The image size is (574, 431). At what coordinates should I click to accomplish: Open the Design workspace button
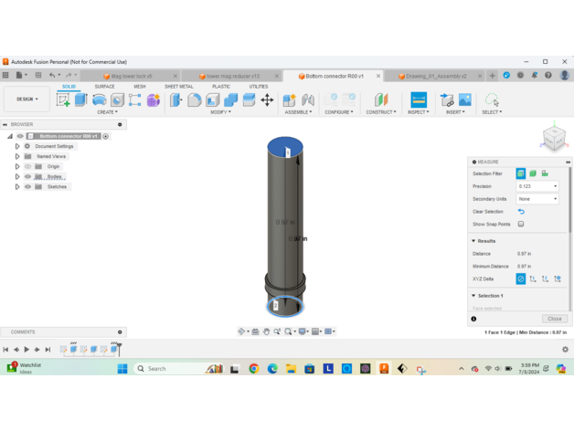[27, 100]
